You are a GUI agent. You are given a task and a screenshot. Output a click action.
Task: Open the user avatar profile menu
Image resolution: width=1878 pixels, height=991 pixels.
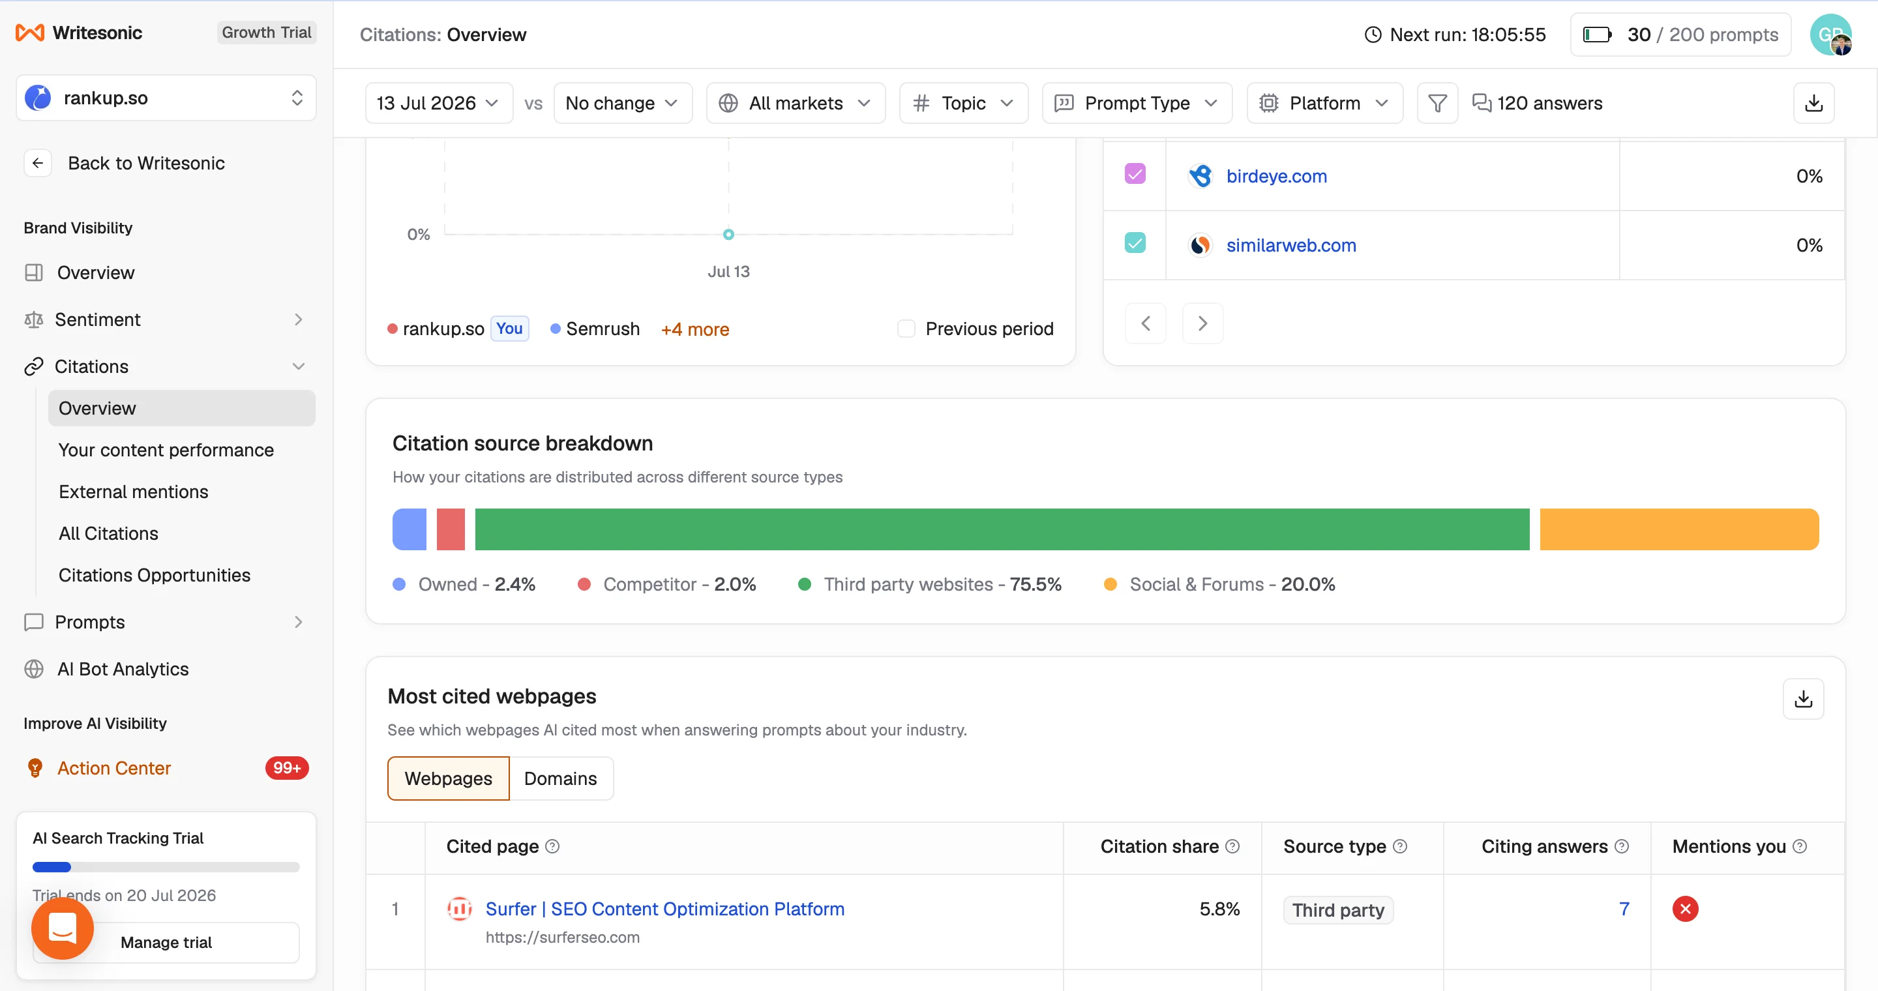[x=1830, y=35]
